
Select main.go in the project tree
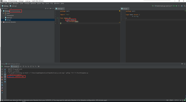[x=9, y=18]
